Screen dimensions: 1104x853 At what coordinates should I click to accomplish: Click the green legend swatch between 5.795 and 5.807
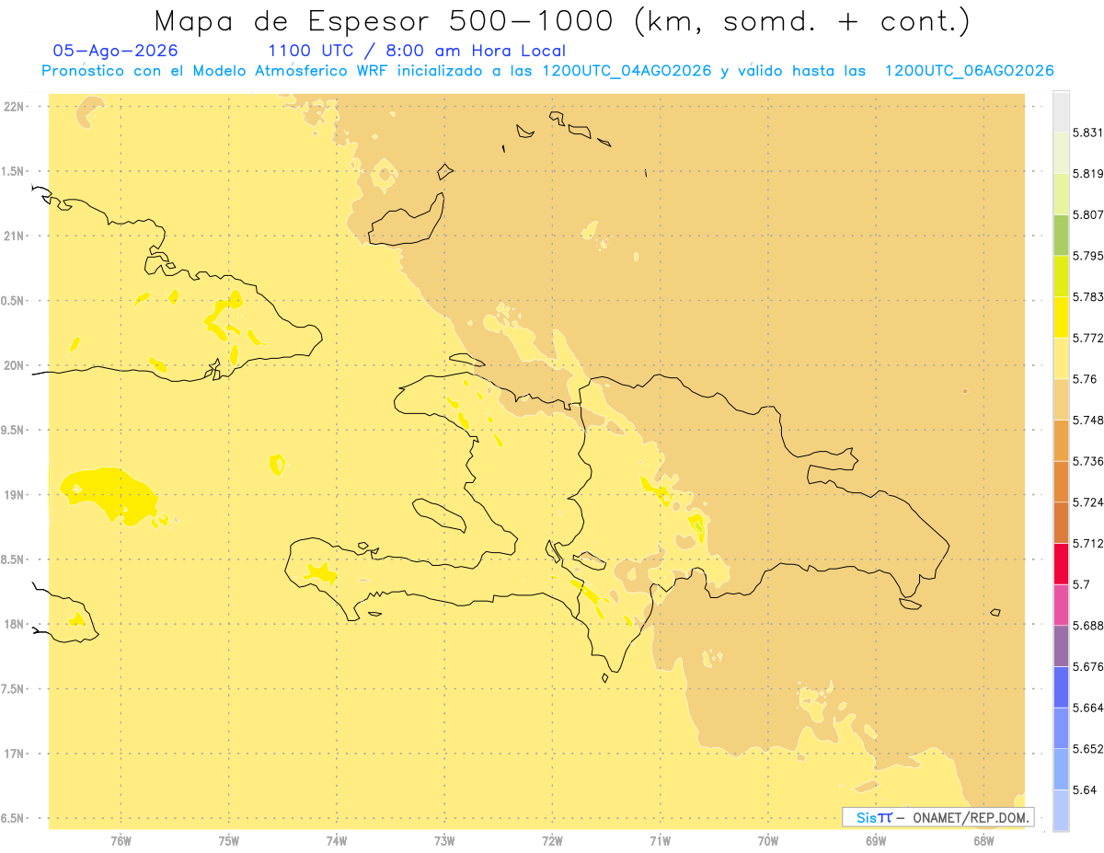pyautogui.click(x=1061, y=235)
